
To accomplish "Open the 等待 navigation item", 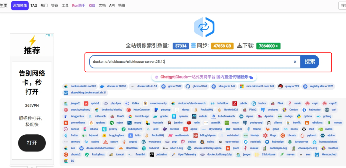I will [55, 6].
